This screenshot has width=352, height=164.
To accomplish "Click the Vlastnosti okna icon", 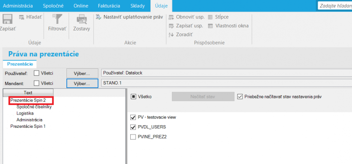I will [210, 26].
